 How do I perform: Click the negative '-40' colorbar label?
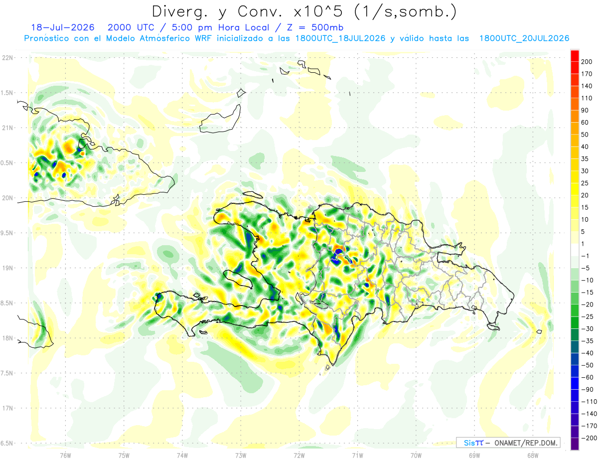pos(588,353)
